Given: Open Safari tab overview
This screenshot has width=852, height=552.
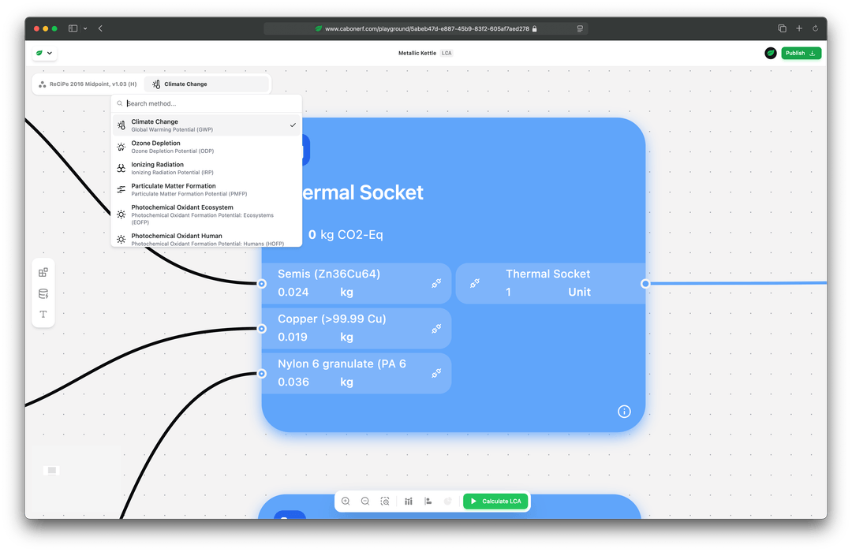Looking at the screenshot, I should (x=782, y=28).
